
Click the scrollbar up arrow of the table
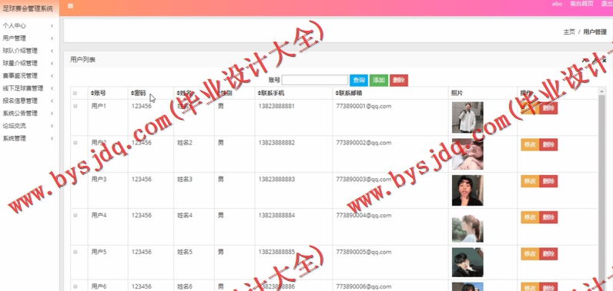pyautogui.click(x=601, y=91)
